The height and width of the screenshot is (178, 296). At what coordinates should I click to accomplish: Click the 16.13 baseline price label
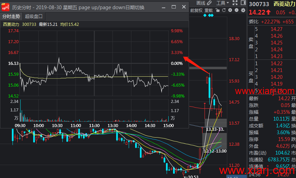tap(13, 64)
